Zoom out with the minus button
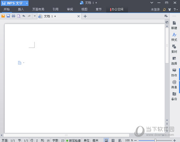 tap(135, 141)
